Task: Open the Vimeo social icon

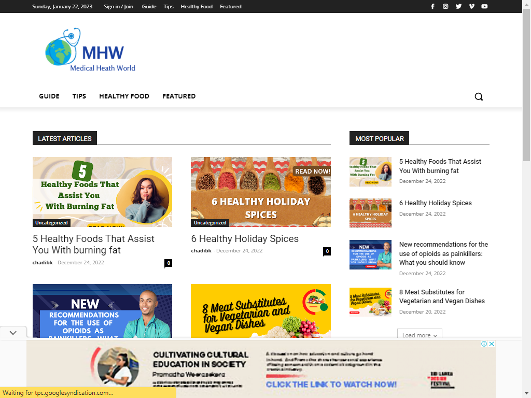Action: pyautogui.click(x=471, y=6)
